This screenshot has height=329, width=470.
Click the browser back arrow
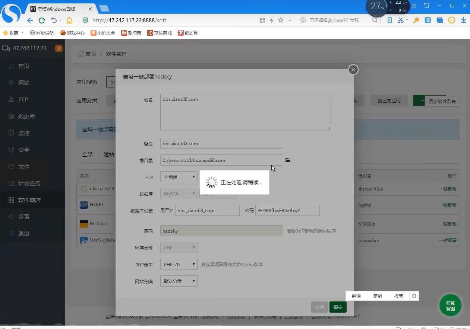tap(30, 20)
